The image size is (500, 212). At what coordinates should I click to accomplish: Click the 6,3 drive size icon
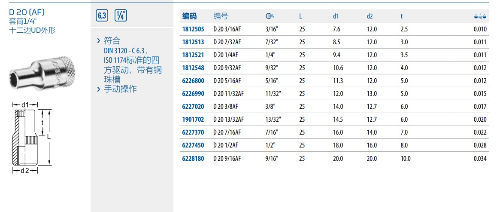tap(102, 16)
